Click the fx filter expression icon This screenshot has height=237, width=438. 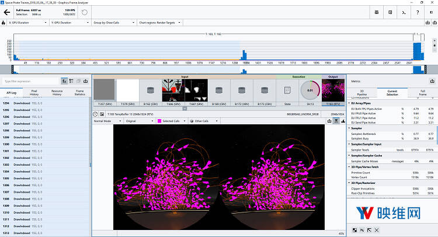click(65, 82)
